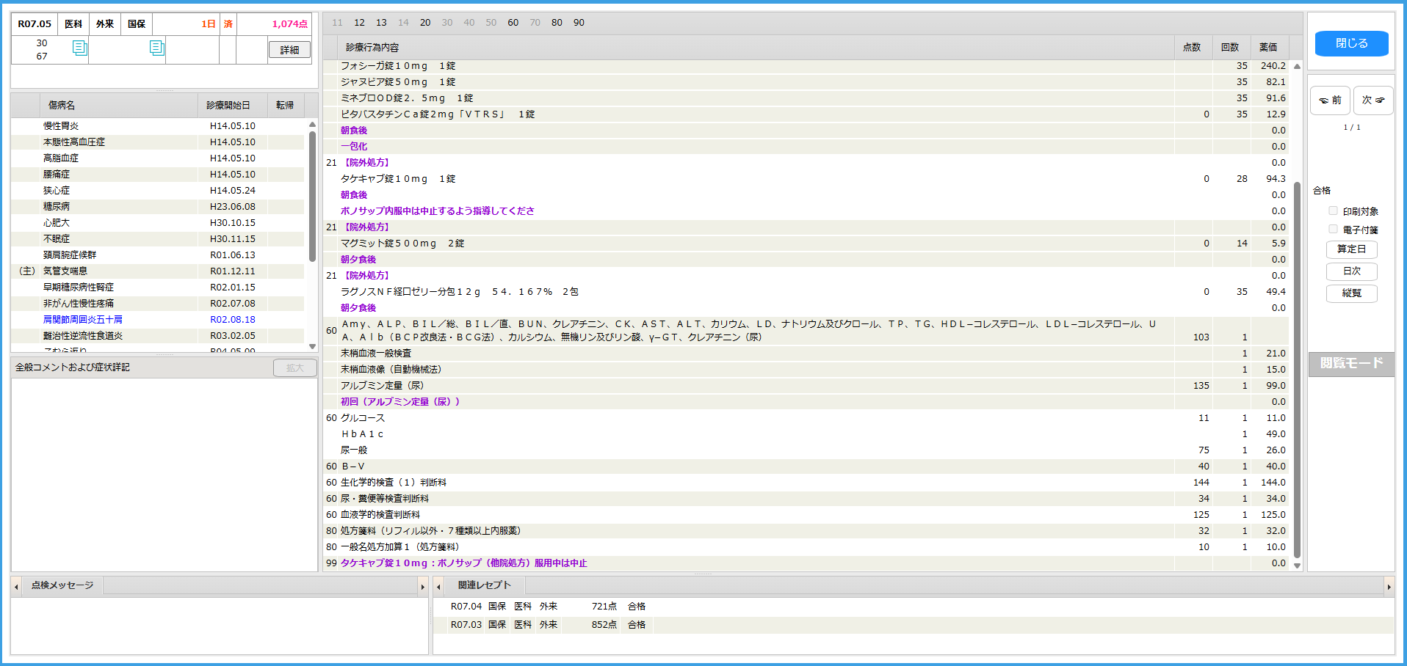Select the 糖尿病 disease row
The height and width of the screenshot is (666, 1407).
pos(158,207)
